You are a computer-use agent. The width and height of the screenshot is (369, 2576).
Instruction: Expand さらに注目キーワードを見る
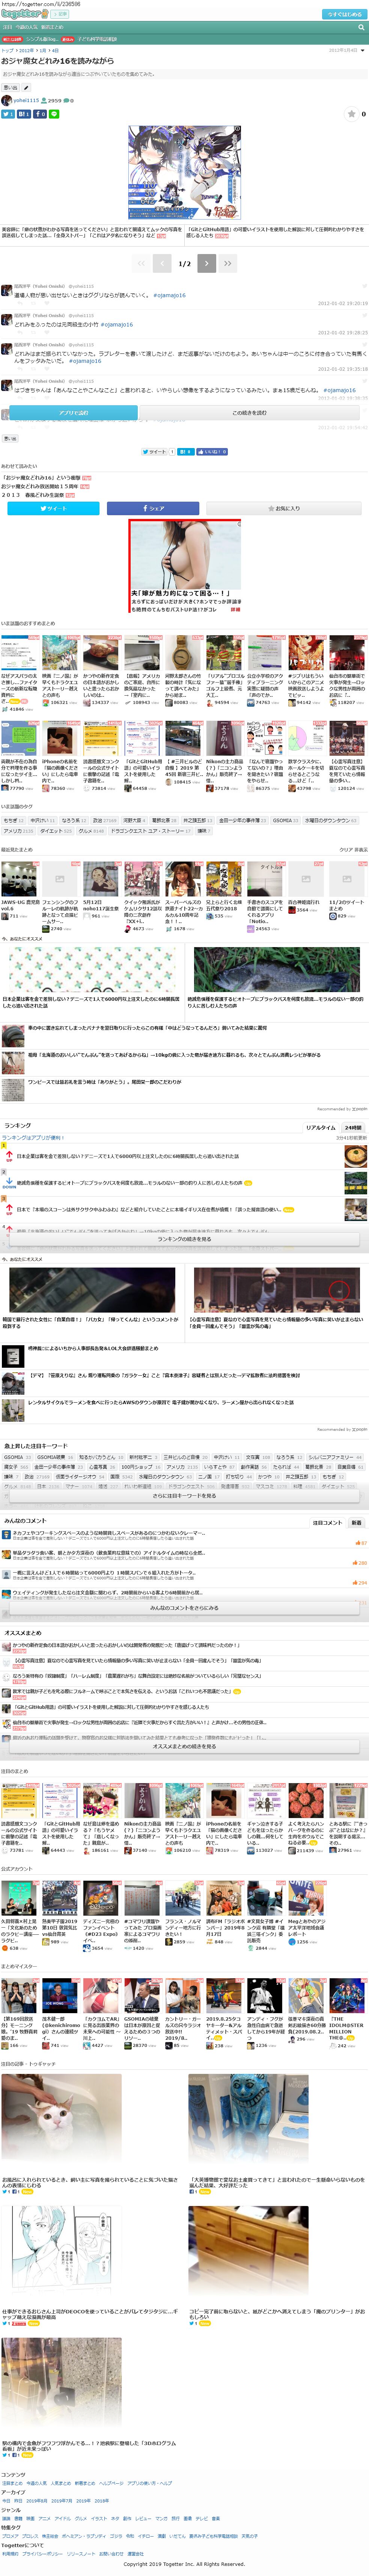tap(184, 1496)
